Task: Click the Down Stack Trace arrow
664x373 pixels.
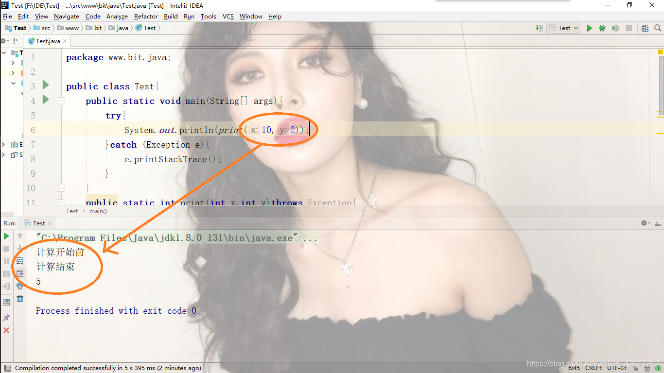Action: (x=20, y=249)
